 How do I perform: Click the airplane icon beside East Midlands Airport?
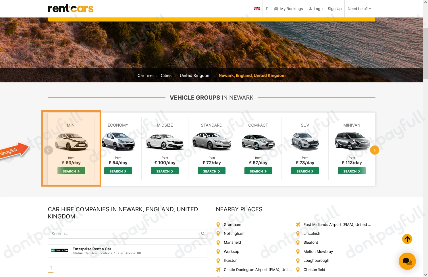tap(298, 224)
